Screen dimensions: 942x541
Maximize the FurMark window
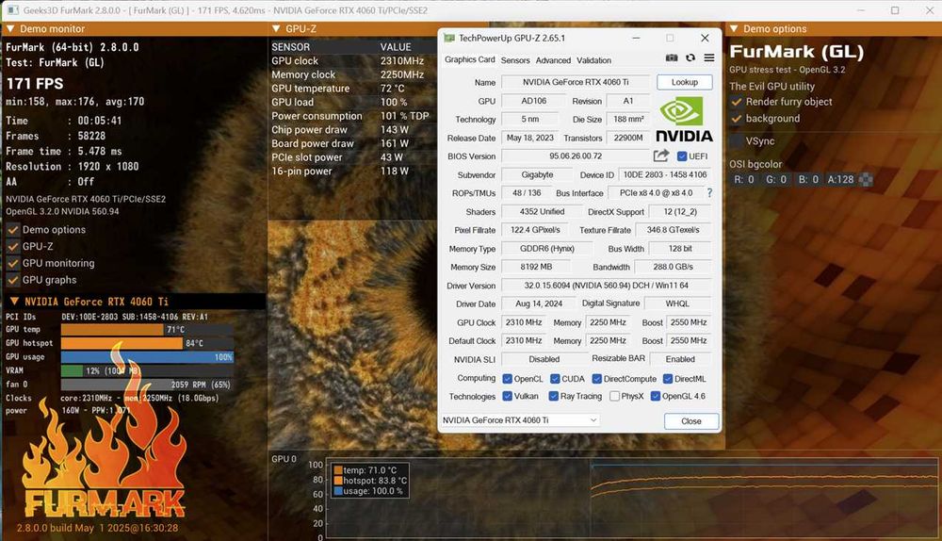tap(895, 10)
